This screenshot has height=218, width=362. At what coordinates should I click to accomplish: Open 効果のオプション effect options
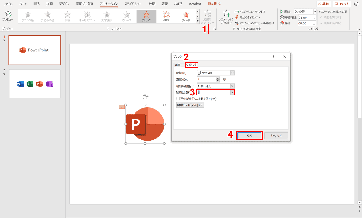pos(208,17)
